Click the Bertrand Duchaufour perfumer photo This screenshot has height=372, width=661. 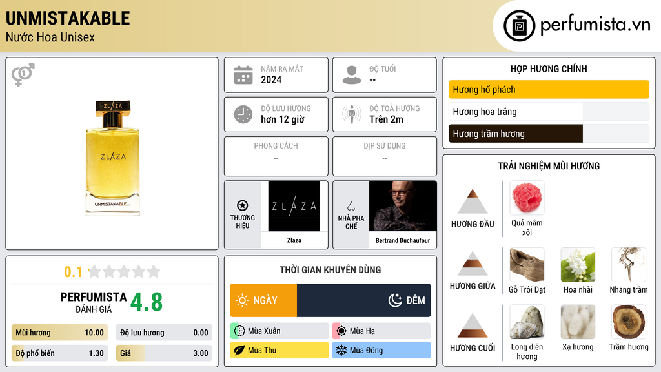pos(403,206)
